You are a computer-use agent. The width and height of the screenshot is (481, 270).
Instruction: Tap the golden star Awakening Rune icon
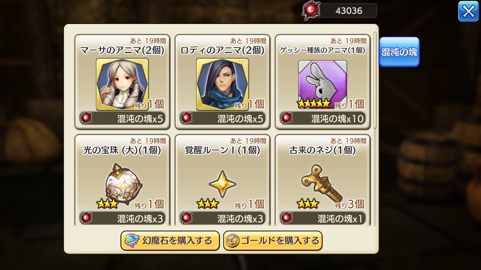222,184
